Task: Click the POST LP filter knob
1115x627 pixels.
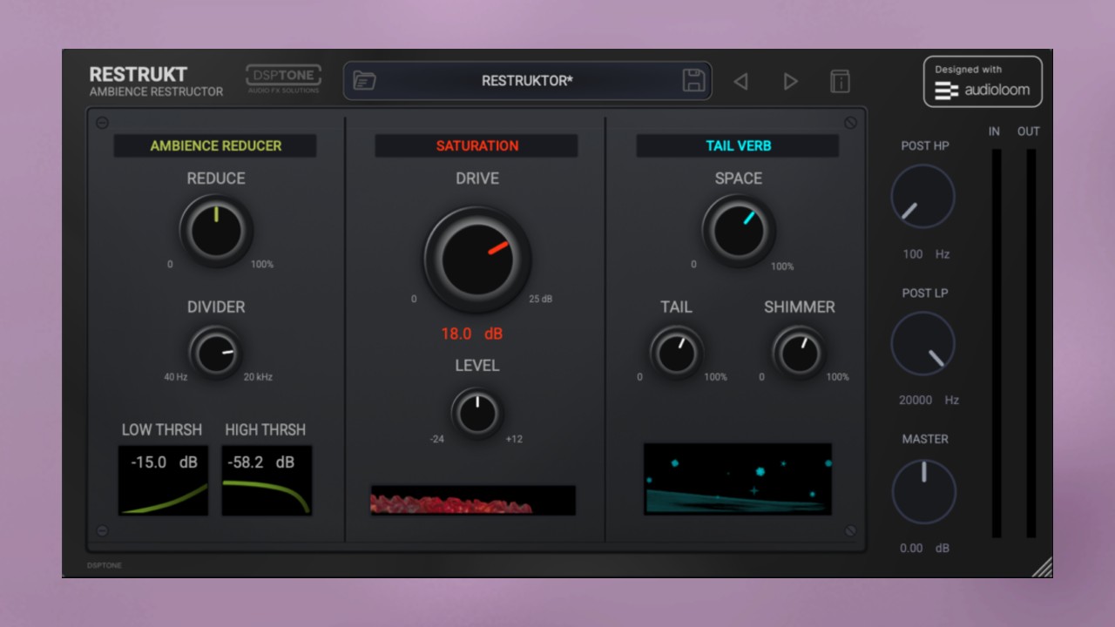Action: (x=923, y=343)
